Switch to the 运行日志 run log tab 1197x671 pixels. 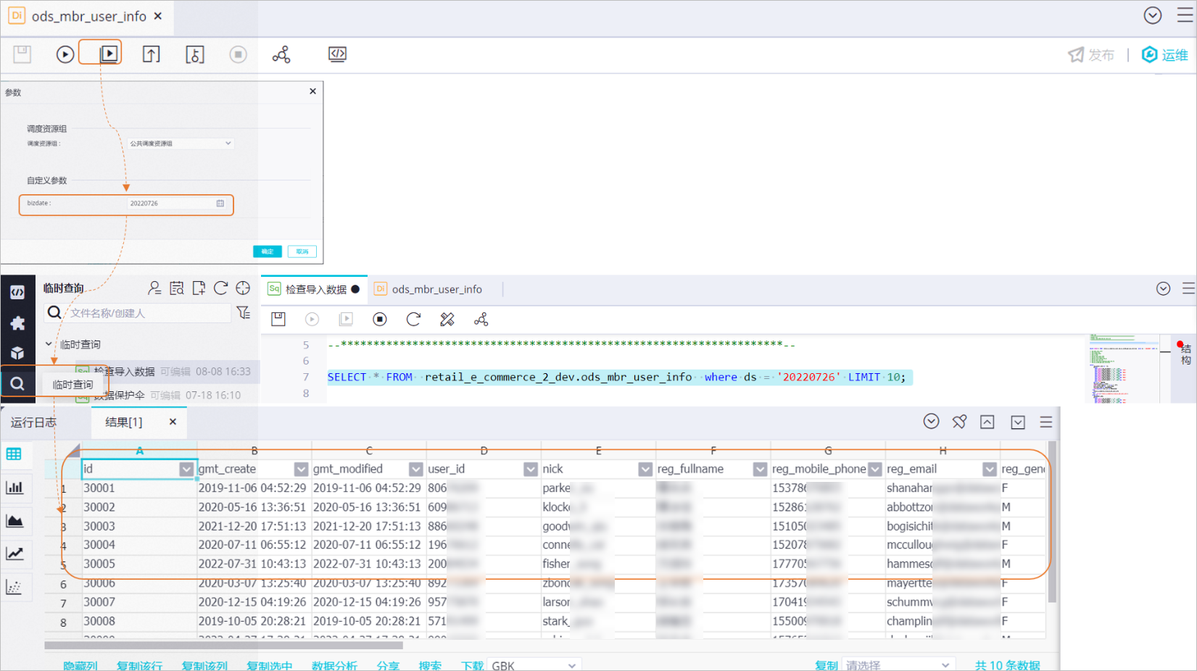click(33, 422)
